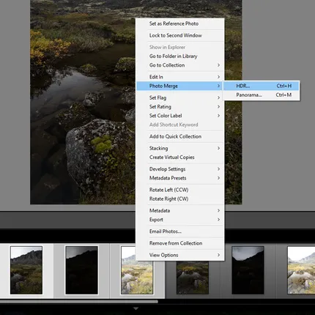Select the last bright filmstrip thumbnail
This screenshot has width=315, height=315.
click(x=301, y=270)
